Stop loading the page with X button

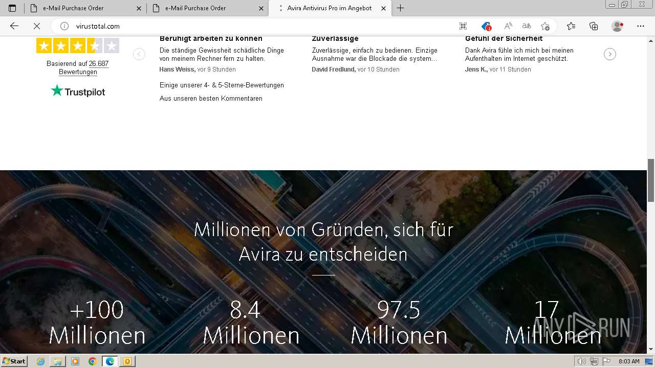pyautogui.click(x=37, y=26)
